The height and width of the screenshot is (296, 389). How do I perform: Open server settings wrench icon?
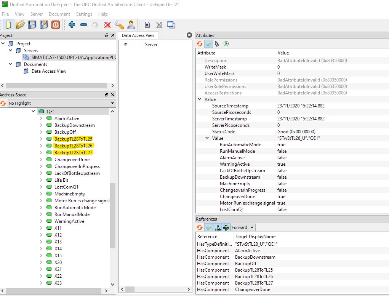[x=119, y=24]
